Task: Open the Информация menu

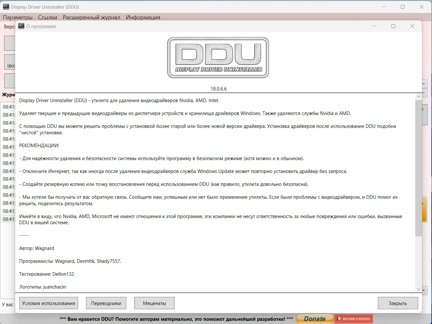Action: (x=143, y=17)
